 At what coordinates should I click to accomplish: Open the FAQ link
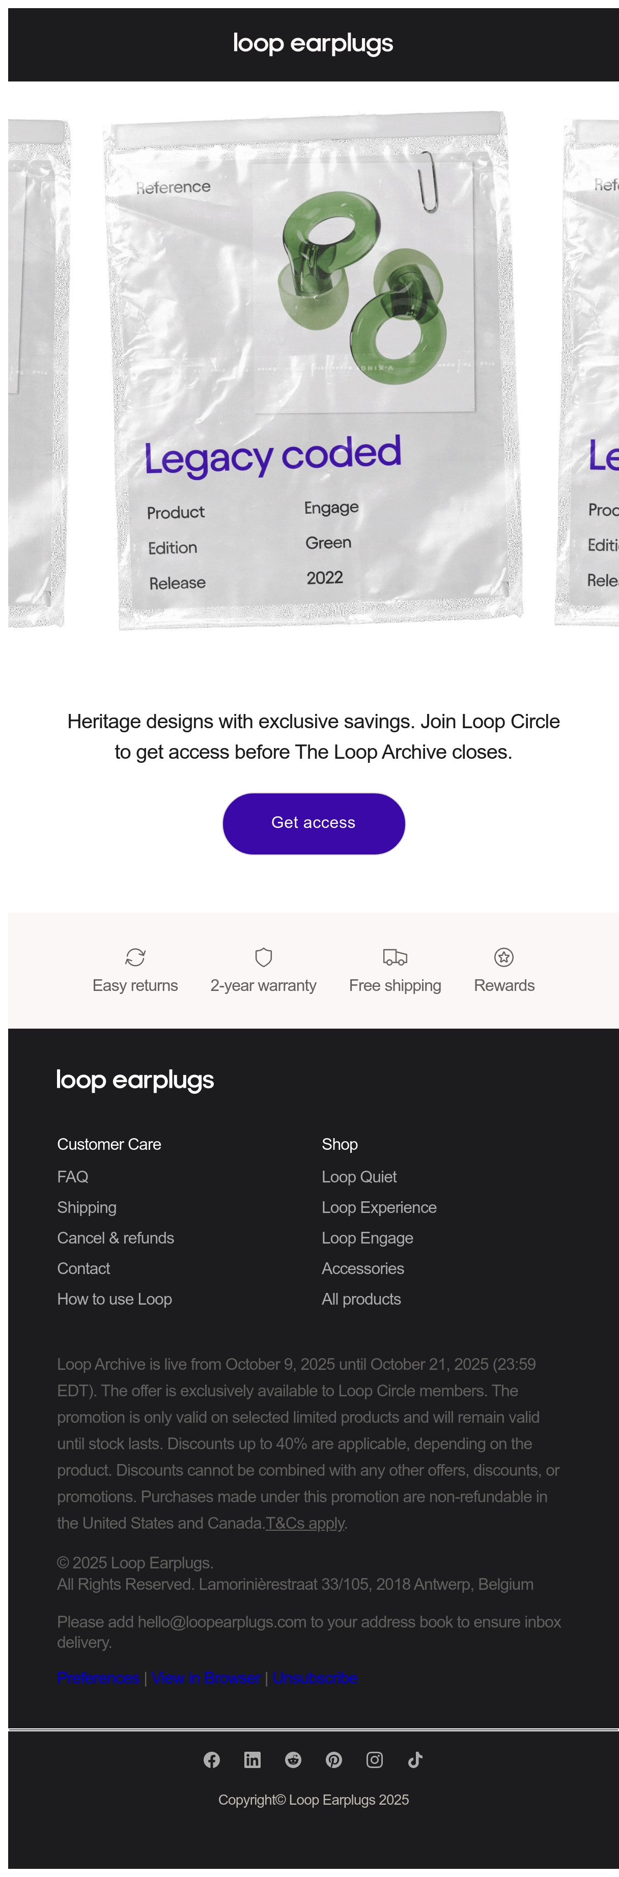pyautogui.click(x=73, y=1177)
